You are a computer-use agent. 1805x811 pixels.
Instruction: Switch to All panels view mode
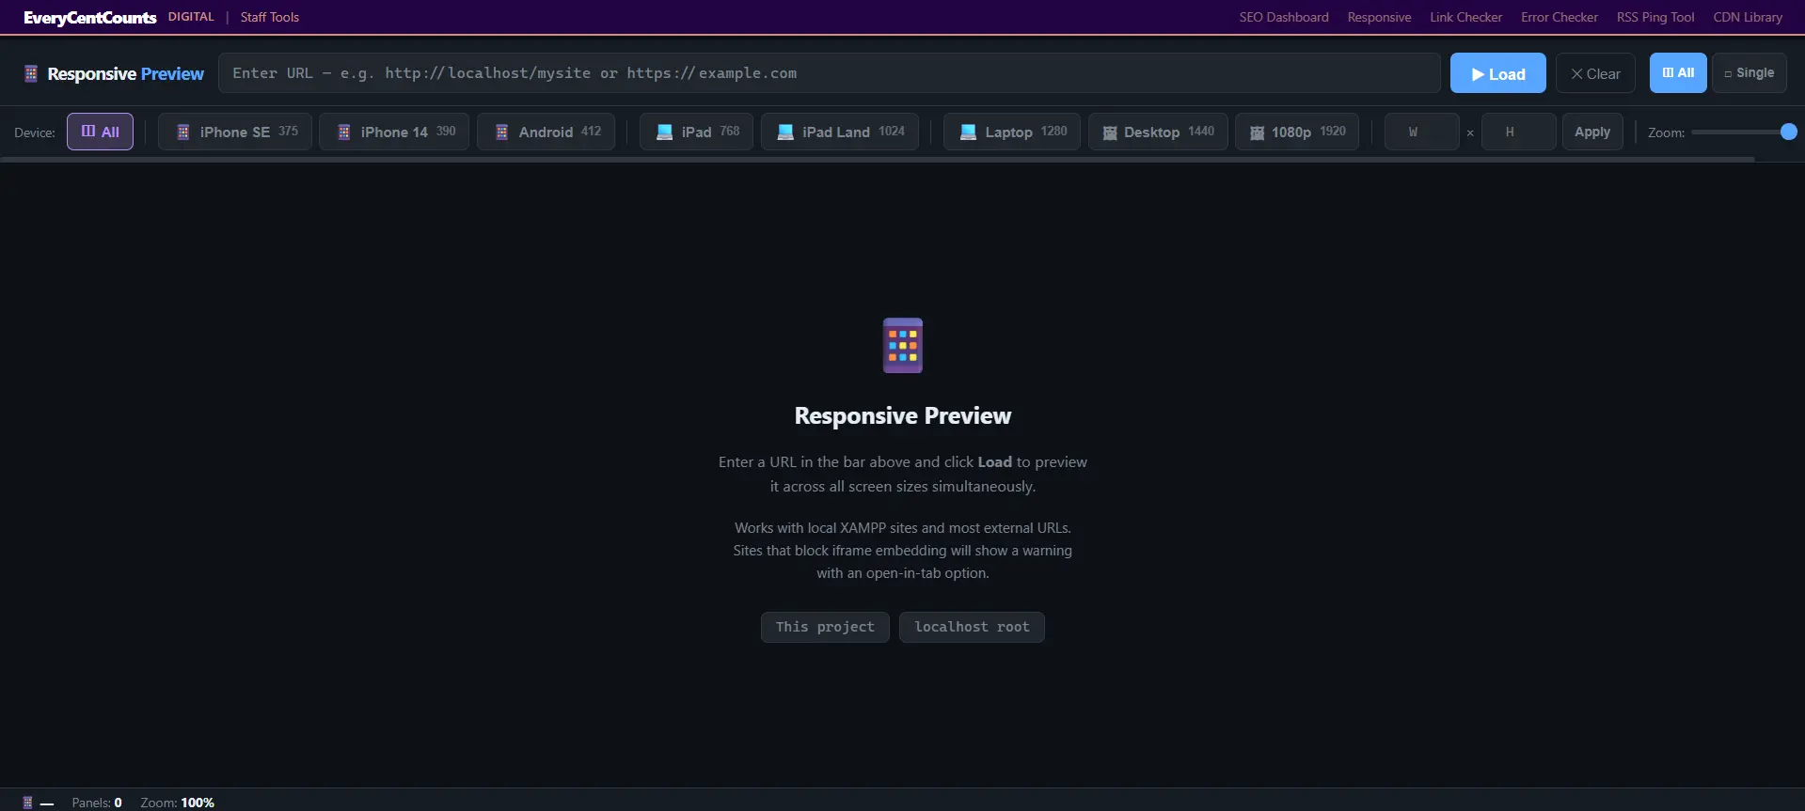tap(1677, 73)
